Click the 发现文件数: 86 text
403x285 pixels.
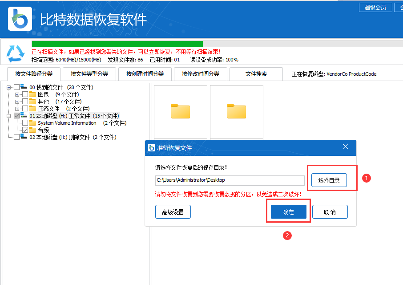(125, 60)
